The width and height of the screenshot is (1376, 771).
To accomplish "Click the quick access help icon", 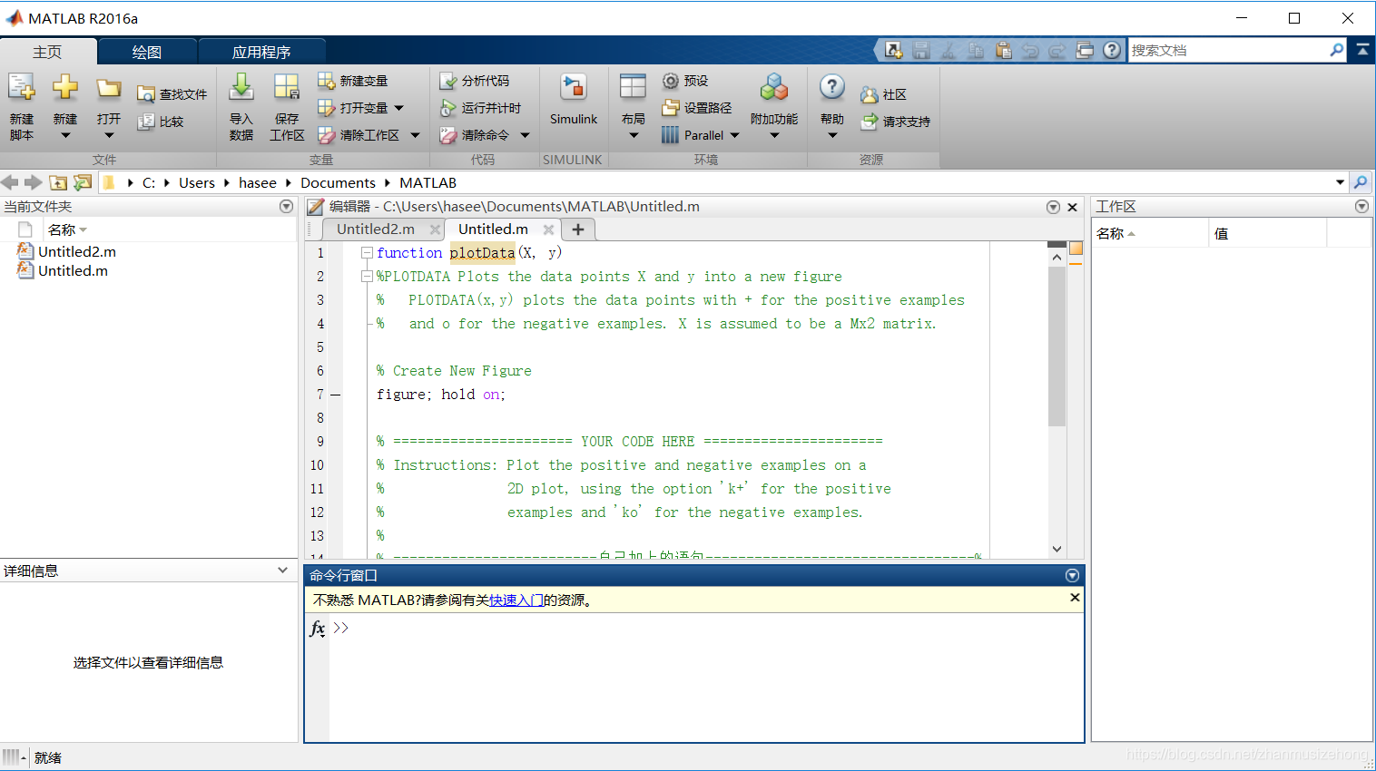I will pyautogui.click(x=1112, y=50).
